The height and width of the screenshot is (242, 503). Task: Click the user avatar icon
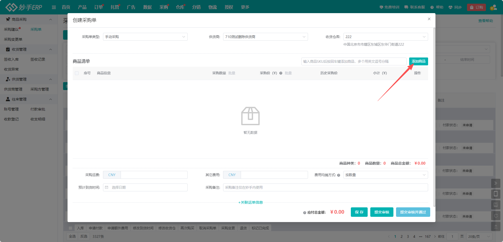(x=493, y=7)
